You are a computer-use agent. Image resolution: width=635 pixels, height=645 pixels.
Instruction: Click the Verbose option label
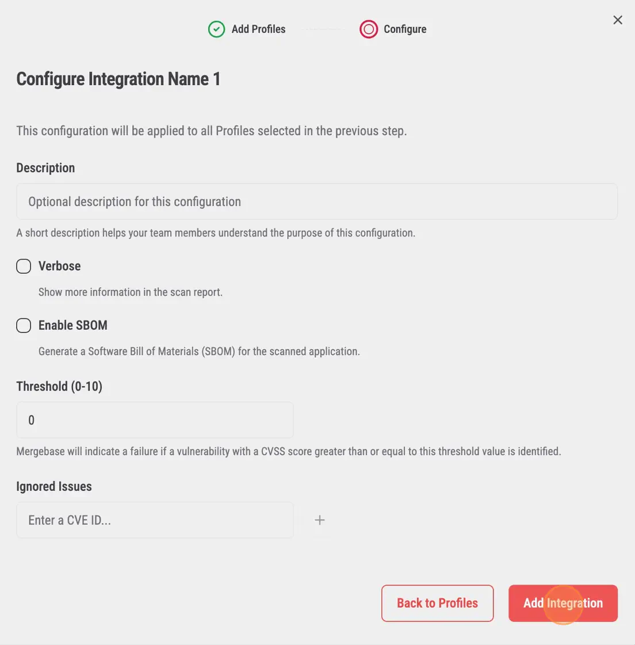(x=59, y=266)
